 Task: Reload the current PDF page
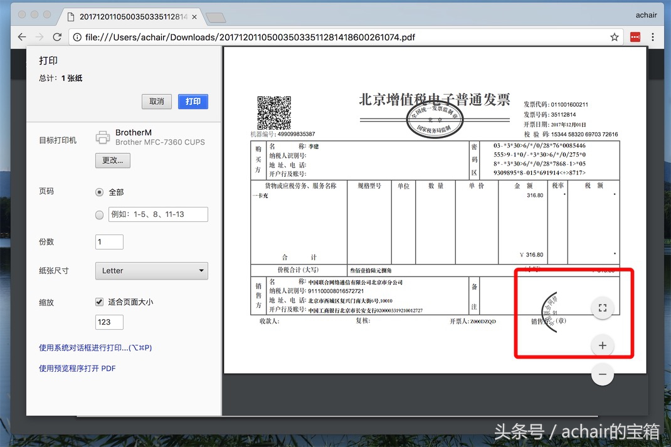(57, 37)
